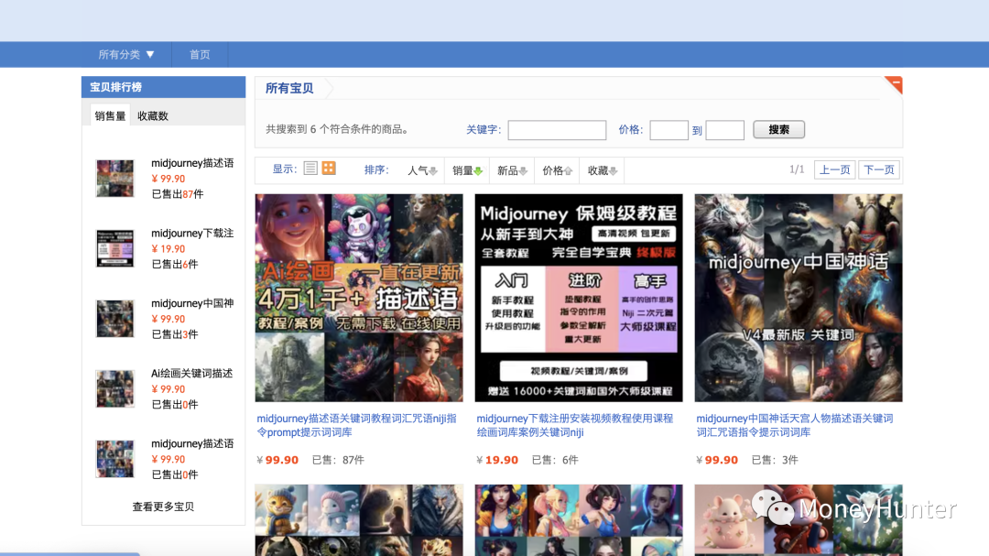Image resolution: width=989 pixels, height=556 pixels.
Task: Open ranking link midjourney描述语 with 87 sold
Action: [x=192, y=163]
